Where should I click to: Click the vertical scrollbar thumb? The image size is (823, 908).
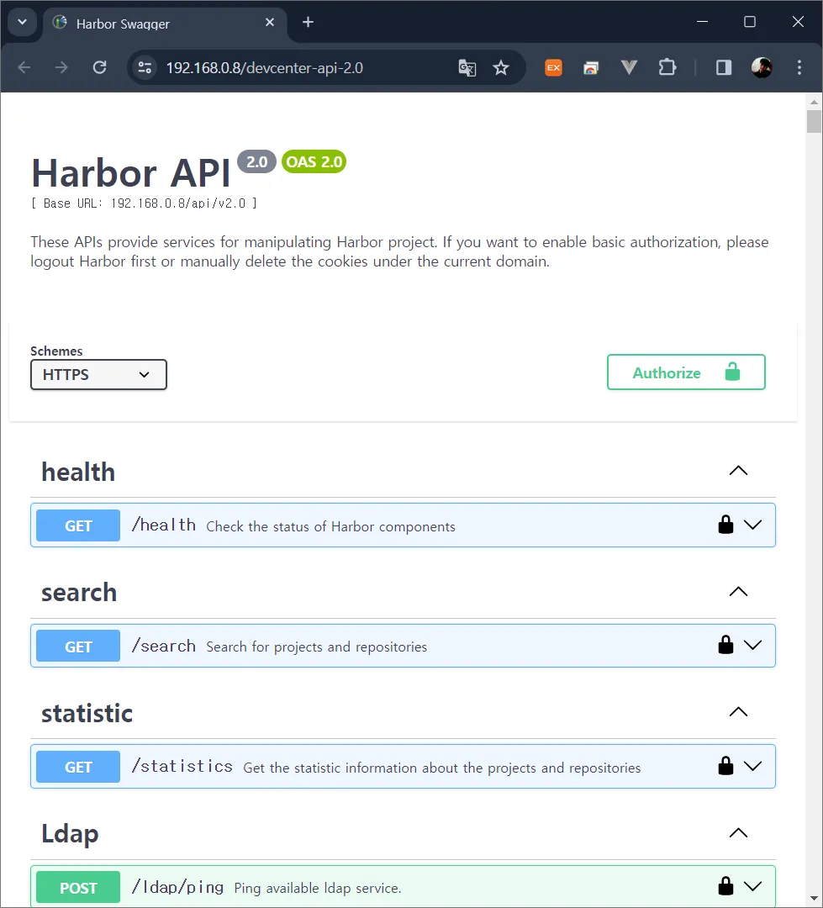(814, 122)
